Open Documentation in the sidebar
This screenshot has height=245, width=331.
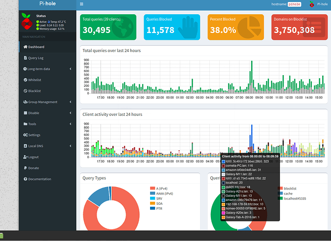tap(39, 179)
